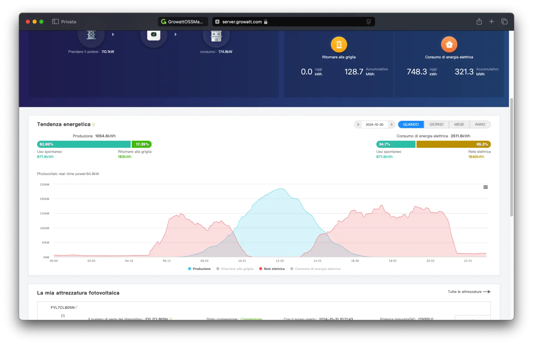The image size is (533, 345).
Task: Click the 871.6kWh value under production Uso spontaneo
Action: [45, 157]
